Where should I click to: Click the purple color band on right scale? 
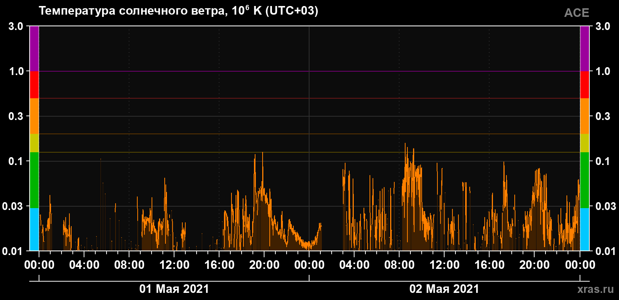[584, 49]
